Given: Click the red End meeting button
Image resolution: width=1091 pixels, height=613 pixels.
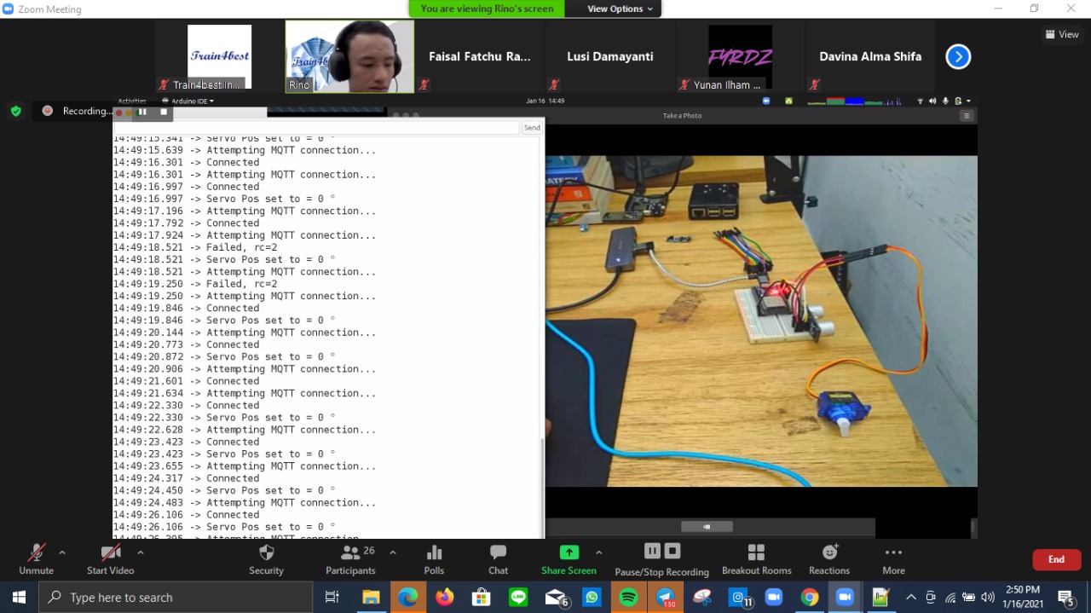Looking at the screenshot, I should [1056, 559].
